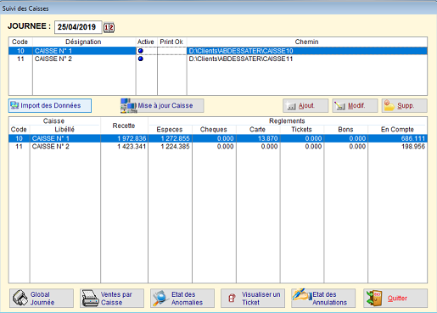Click the Mise à jour Caisse button

click(162, 106)
